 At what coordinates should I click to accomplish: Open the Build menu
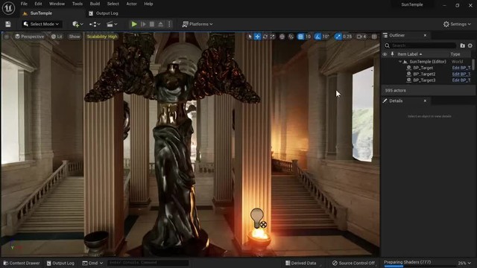point(95,4)
